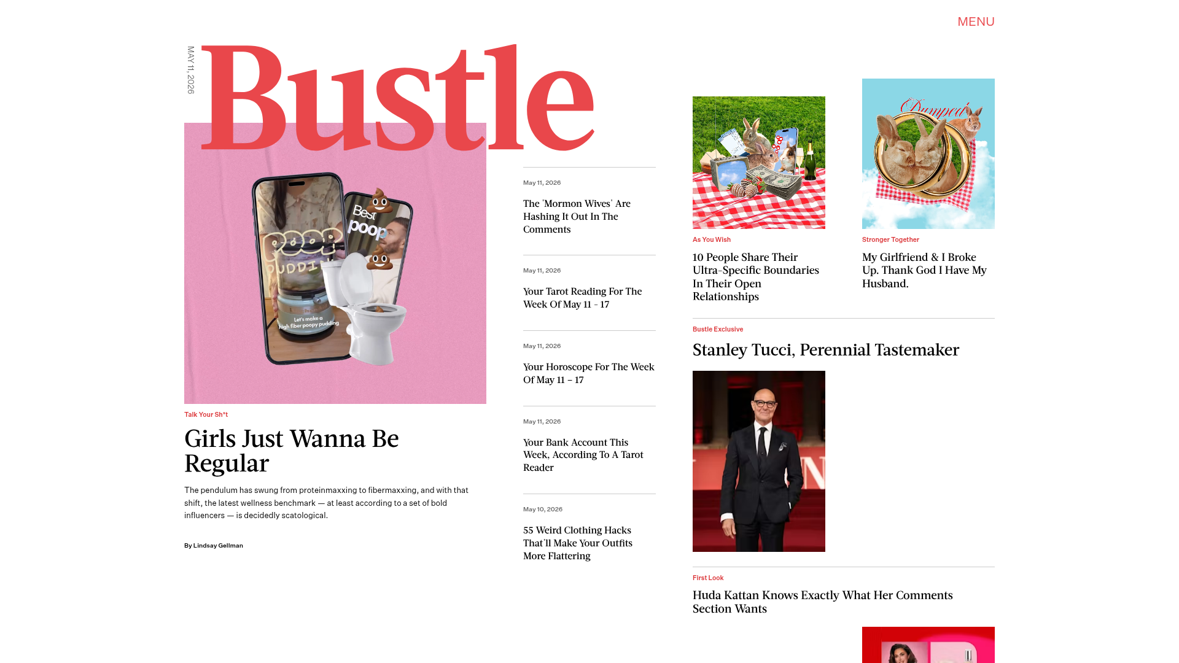
Task: Open Tarot Reading for May 11-17
Action: (582, 298)
